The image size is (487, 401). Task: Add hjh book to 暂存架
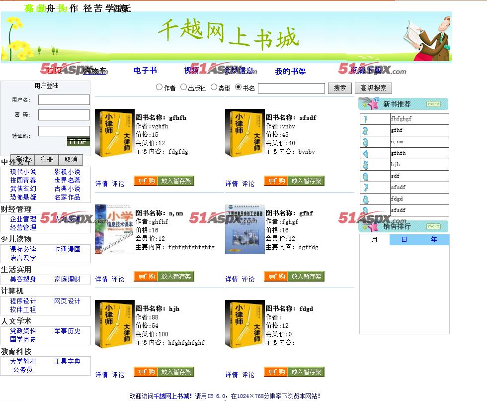click(176, 372)
